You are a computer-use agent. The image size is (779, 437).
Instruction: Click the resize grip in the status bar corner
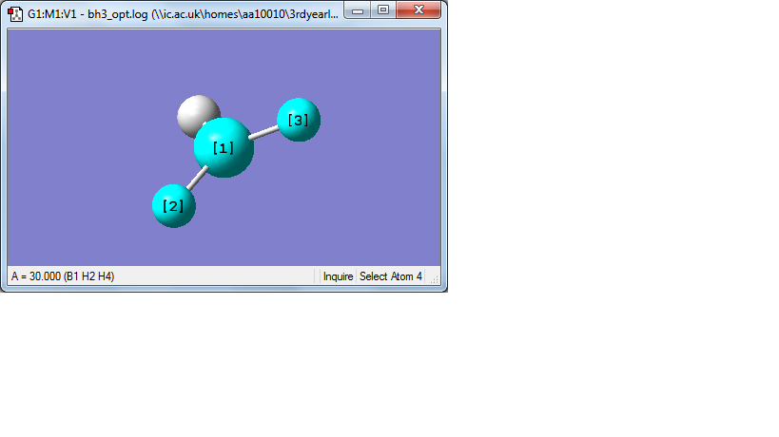tap(435, 279)
